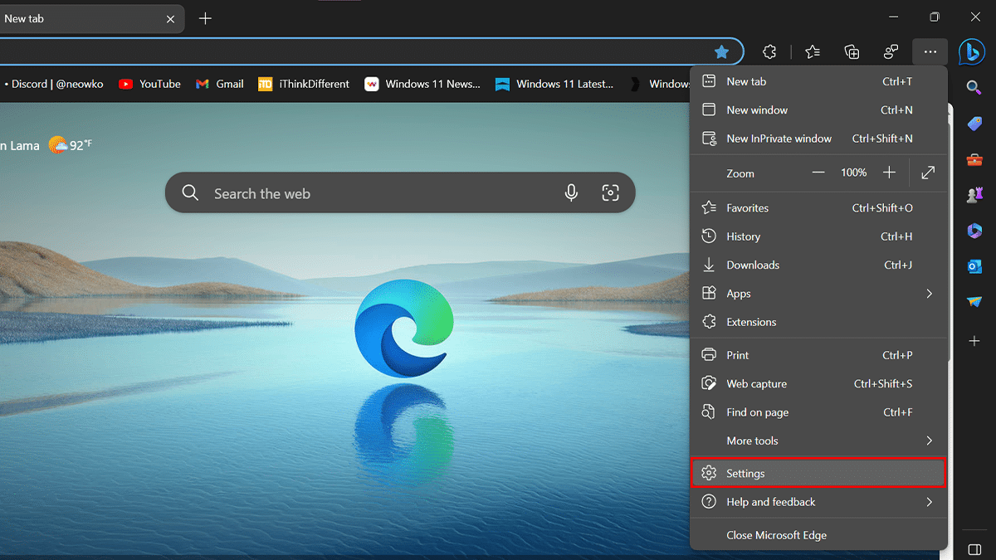This screenshot has width=996, height=560.
Task: Open the YouTube bookmark in favorites bar
Action: (150, 84)
